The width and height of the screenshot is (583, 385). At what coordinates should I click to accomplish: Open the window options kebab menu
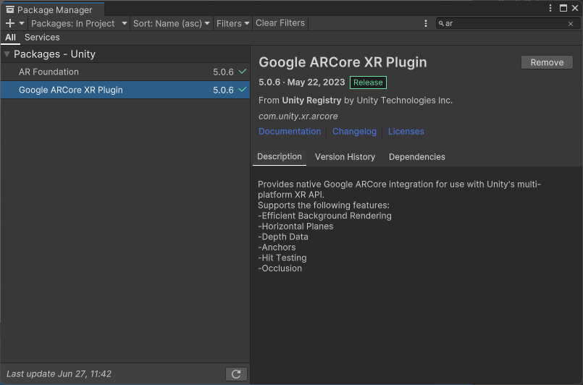point(550,8)
